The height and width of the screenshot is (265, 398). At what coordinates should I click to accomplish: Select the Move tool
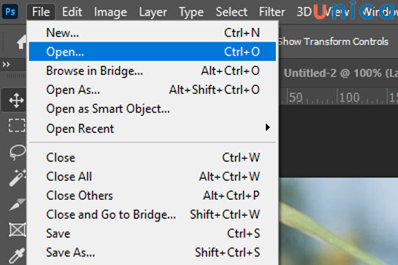(16, 101)
